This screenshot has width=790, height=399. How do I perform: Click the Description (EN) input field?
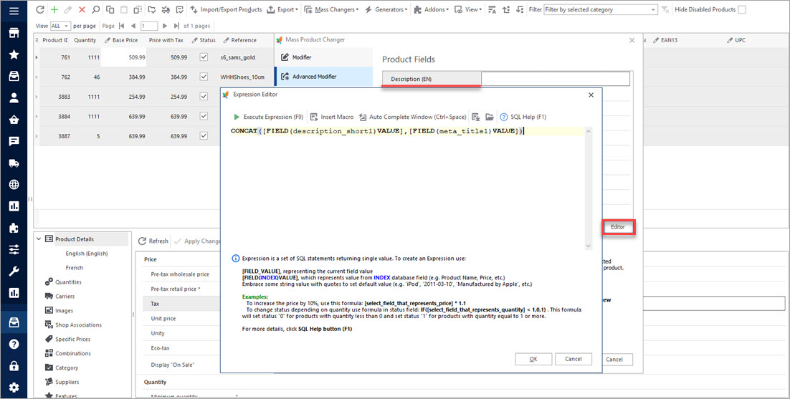tap(555, 79)
